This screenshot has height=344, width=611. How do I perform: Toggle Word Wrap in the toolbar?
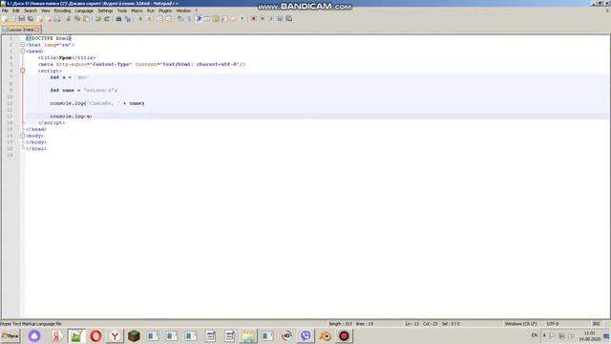click(x=180, y=19)
